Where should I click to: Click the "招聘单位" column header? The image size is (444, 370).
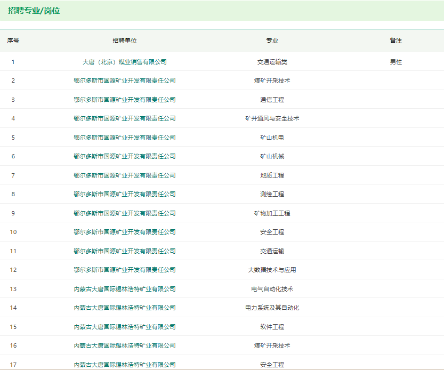(x=125, y=41)
